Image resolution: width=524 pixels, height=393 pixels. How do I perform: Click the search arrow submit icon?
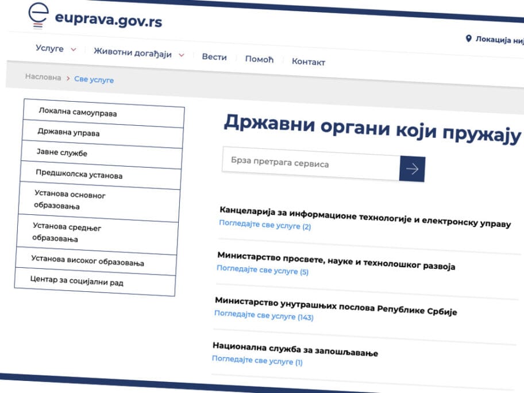412,169
